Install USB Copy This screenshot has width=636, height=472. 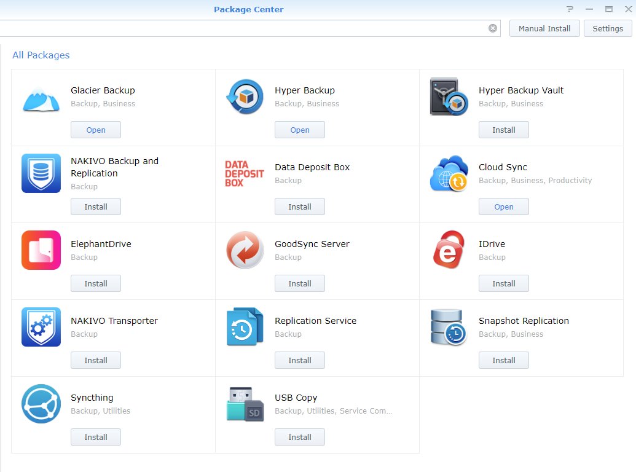coord(300,437)
